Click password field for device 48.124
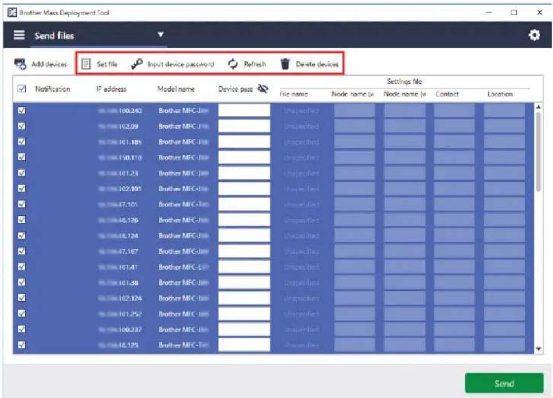The height and width of the screenshot is (398, 553). [x=244, y=235]
